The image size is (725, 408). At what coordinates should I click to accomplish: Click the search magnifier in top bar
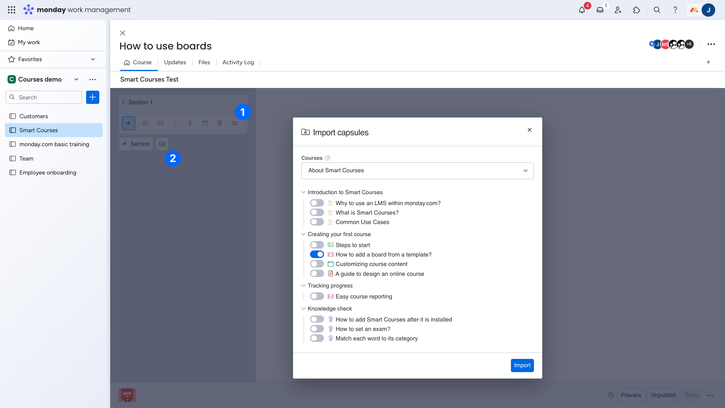point(657,10)
